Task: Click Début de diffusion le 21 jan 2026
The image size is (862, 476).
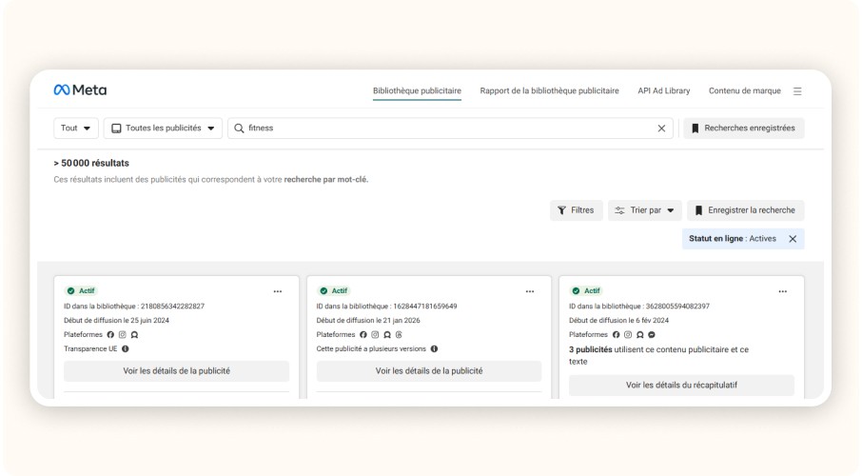Action: click(x=368, y=320)
